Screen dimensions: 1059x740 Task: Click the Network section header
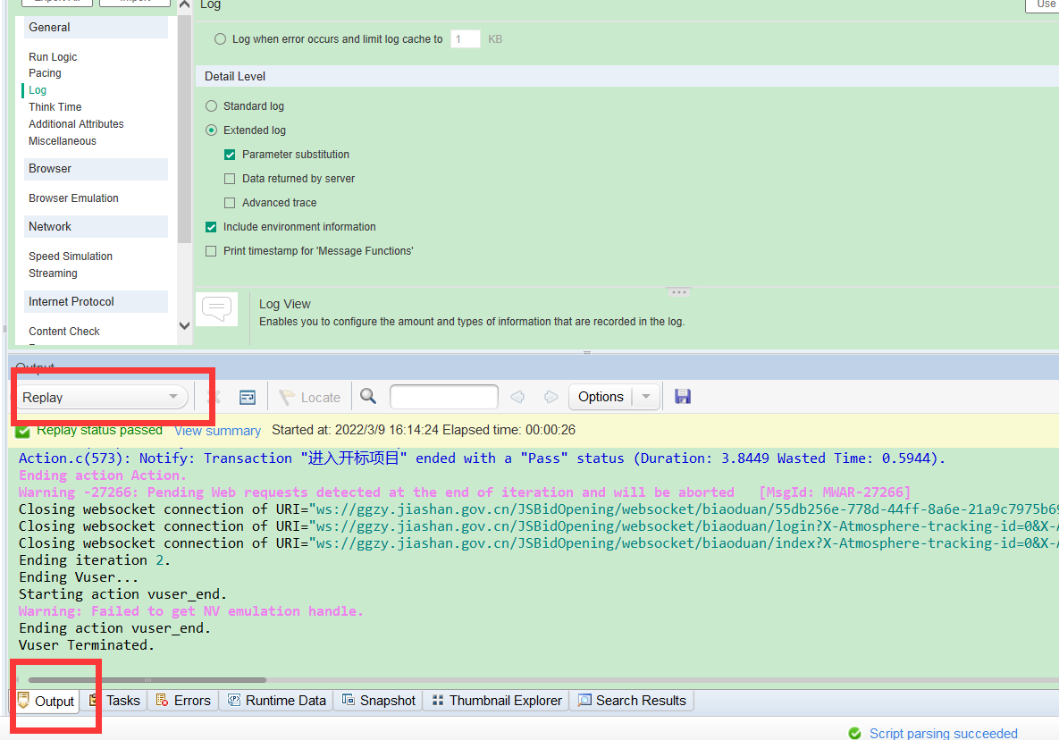(96, 227)
